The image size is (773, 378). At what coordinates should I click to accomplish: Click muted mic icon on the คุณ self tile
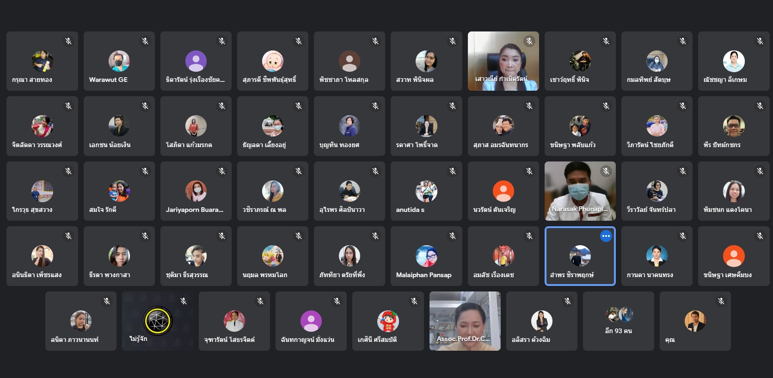pos(721,301)
